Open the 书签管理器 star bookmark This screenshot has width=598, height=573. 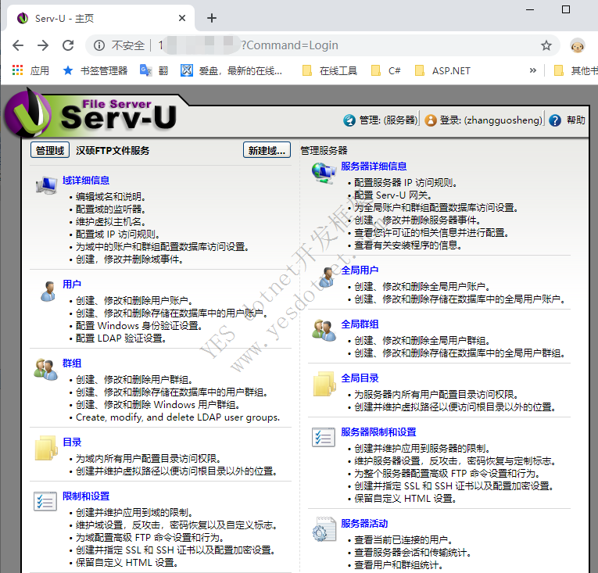click(x=95, y=70)
